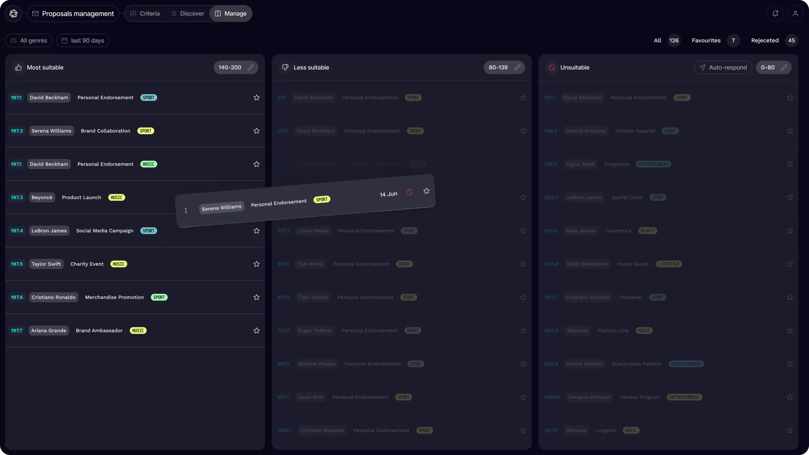Star the LeBron James Social Media Campaign
This screenshot has width=809, height=455.
point(257,231)
